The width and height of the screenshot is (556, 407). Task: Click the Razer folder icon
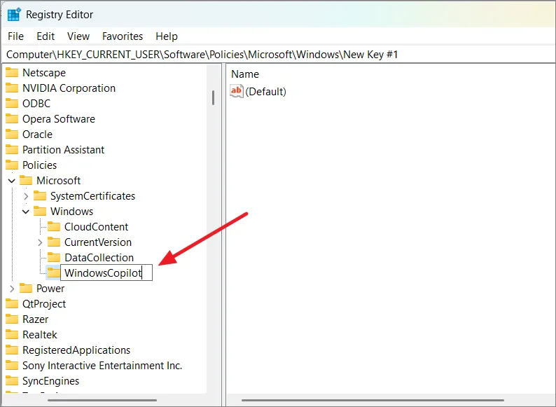point(12,319)
